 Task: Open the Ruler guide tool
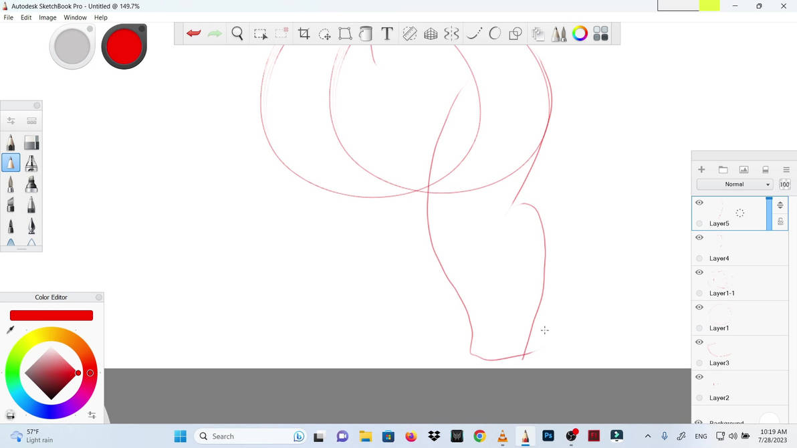[x=410, y=33]
